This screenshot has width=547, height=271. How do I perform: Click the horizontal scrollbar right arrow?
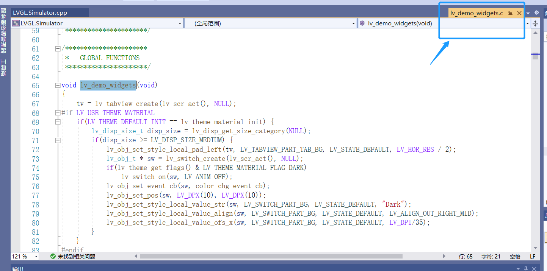(x=445, y=256)
